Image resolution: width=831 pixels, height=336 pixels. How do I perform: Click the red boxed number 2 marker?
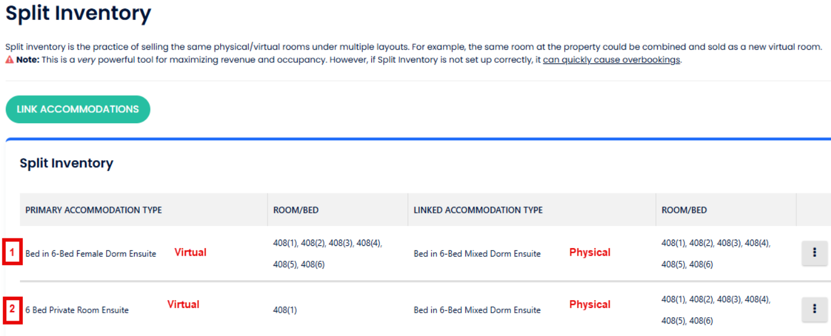click(13, 310)
